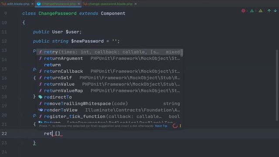The image size is (279, 157).
Task: Select the returnValueMap suggestion
Action: coord(109,91)
